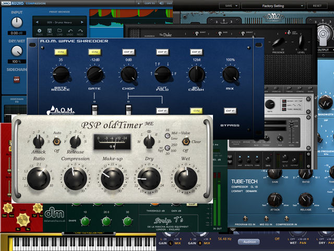
Task: Click the oldTimer Attack selector knob
Action: (x=39, y=142)
